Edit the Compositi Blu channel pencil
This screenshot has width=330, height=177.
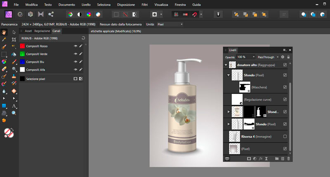coord(81,62)
